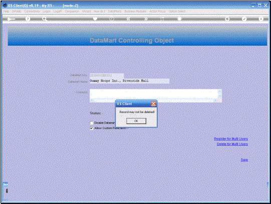The width and height of the screenshot is (271, 204).
Task: Click the key icon in the toolbar
Action: coord(11,19)
